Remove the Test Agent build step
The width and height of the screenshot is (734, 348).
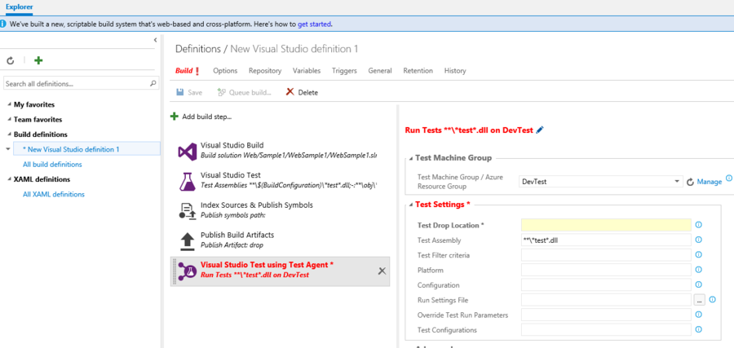pos(382,271)
